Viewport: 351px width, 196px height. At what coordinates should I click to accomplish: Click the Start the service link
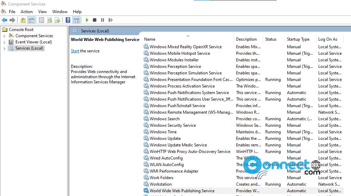coord(75,51)
